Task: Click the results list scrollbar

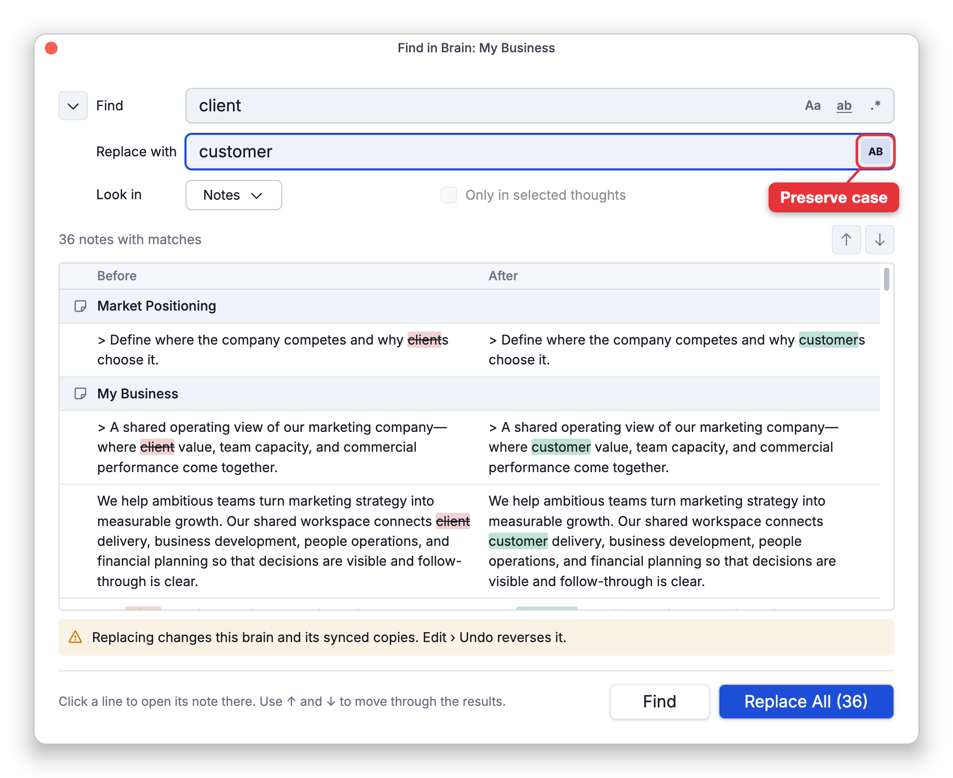Action: click(x=886, y=279)
